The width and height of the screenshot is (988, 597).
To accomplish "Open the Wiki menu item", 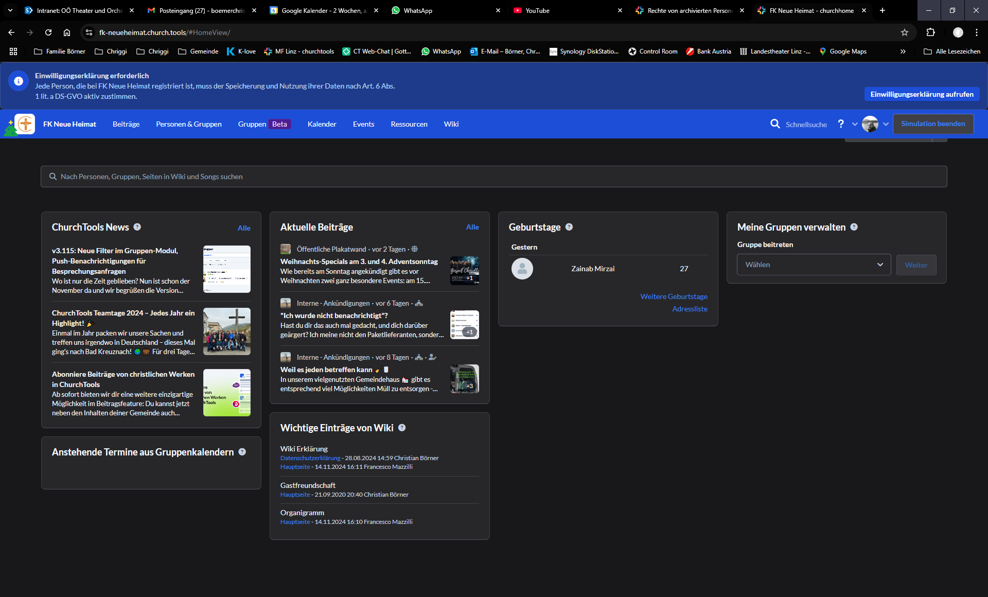I will click(x=451, y=124).
